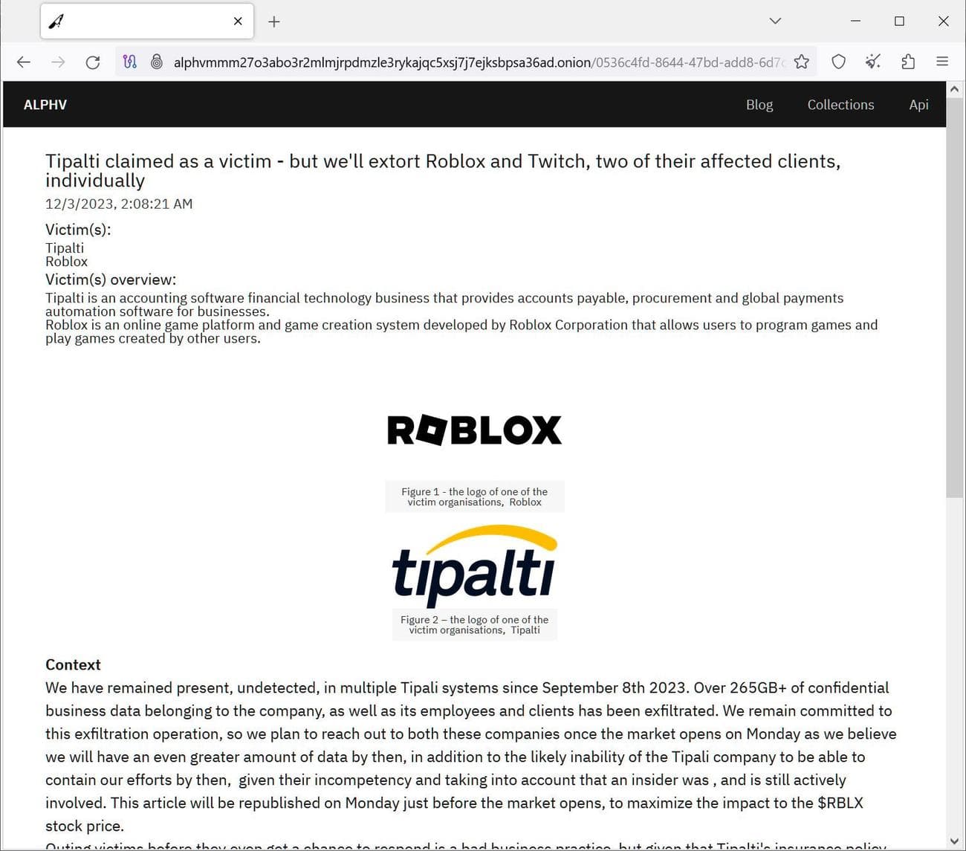
Task: Reload the current page
Action: click(92, 62)
